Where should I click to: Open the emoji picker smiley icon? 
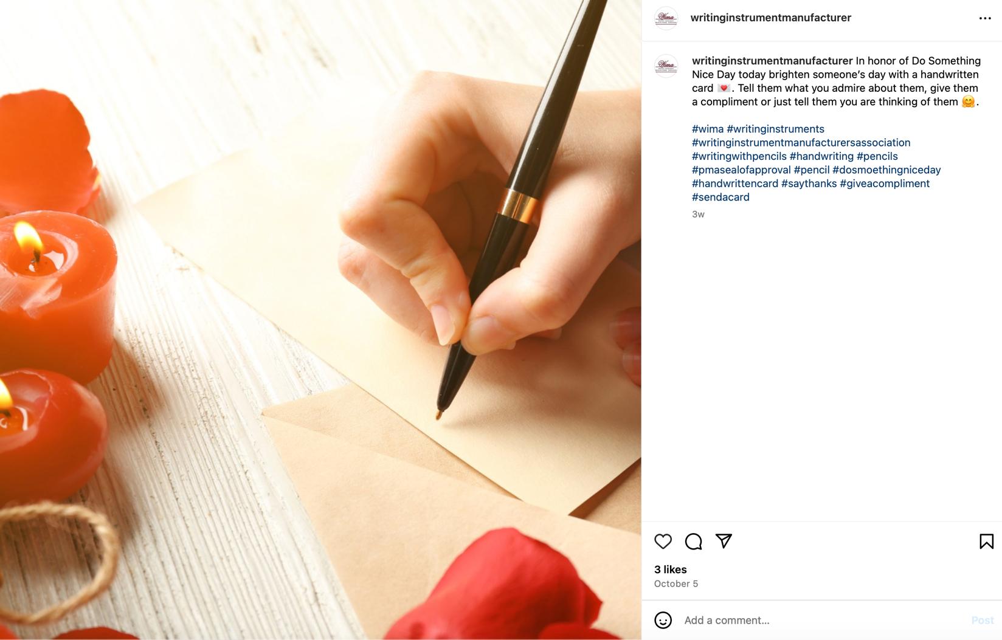pyautogui.click(x=663, y=620)
